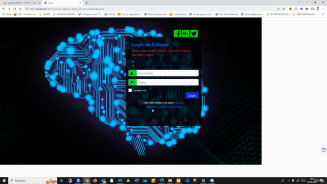Open File Explorer from the taskbar
327x184 pixels.
tap(170, 180)
